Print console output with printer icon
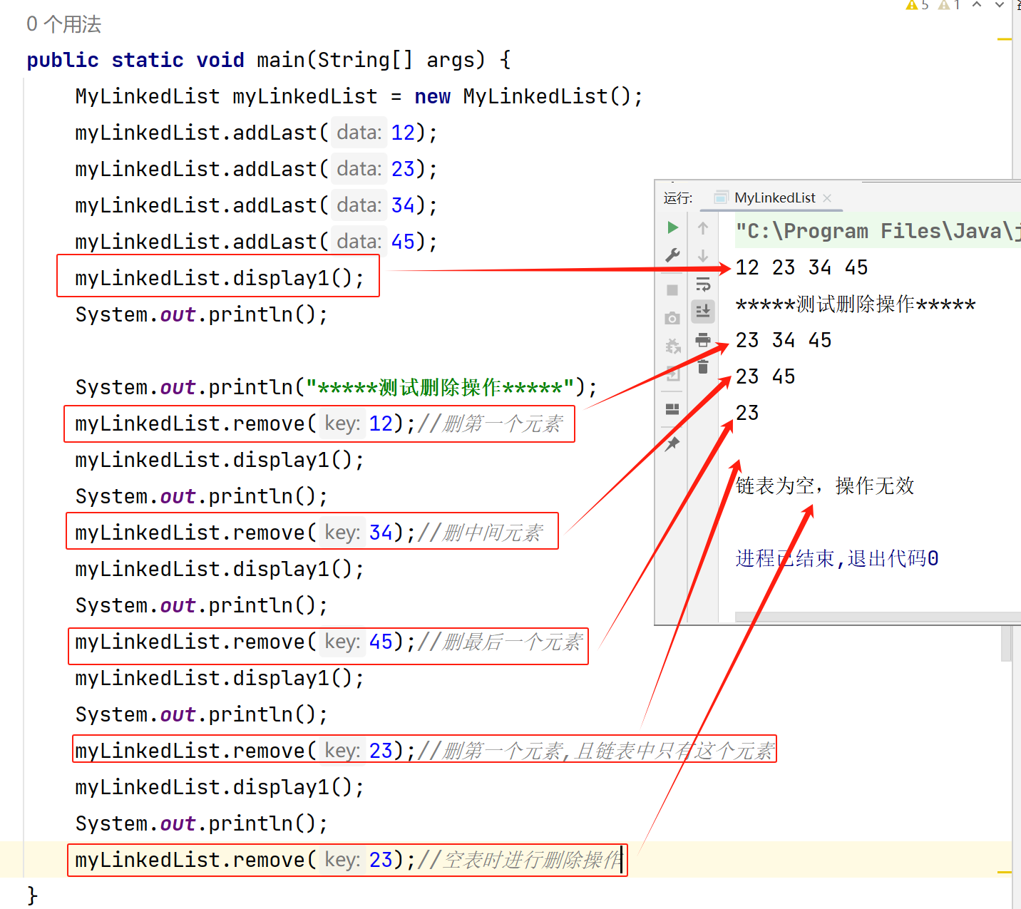 703,339
